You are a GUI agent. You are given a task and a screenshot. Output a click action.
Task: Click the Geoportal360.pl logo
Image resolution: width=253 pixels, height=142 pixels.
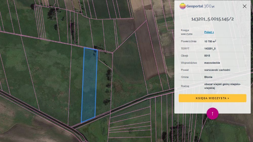[x=197, y=6]
